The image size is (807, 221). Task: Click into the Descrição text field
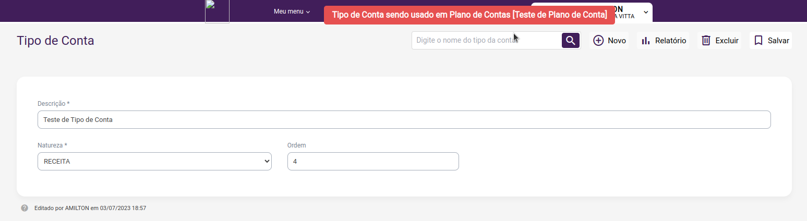404,120
